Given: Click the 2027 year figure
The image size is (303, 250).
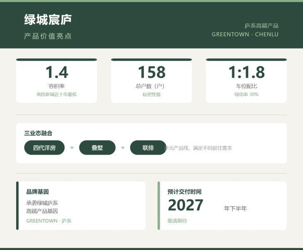Looking at the screenshot, I should [185, 205].
